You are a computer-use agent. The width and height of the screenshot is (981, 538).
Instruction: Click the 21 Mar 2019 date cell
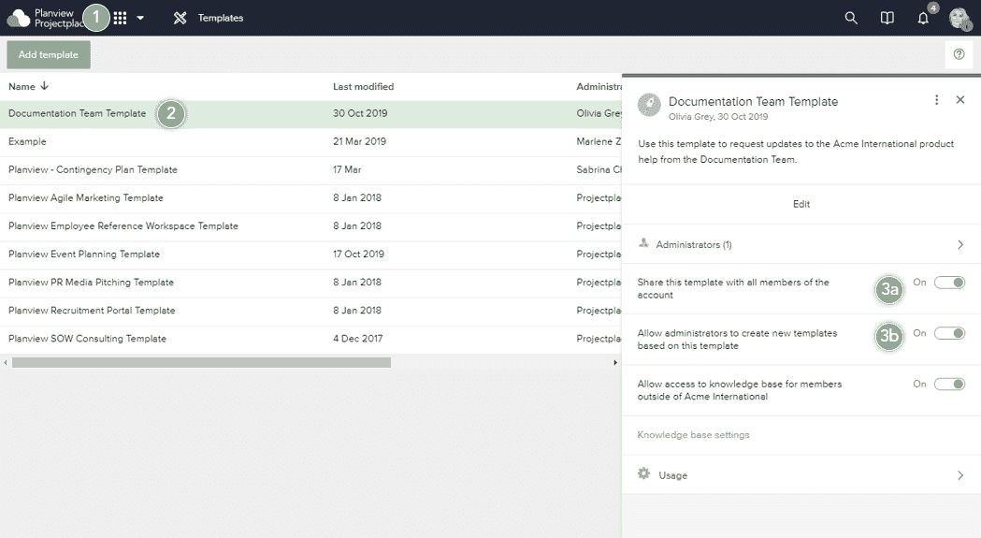[x=360, y=141]
